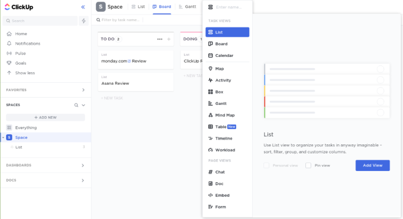Collapse the Spaces section chevron

83,105
